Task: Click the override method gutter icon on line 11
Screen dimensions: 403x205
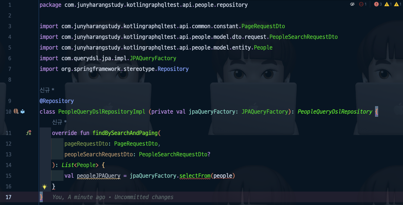Action: [29, 133]
